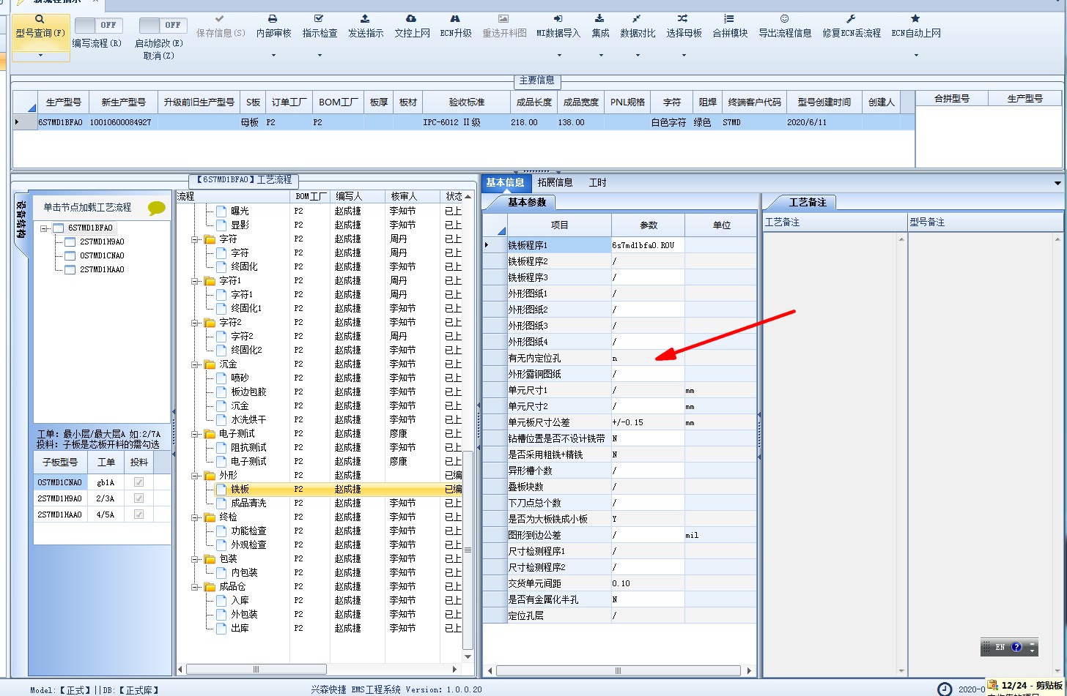
Task: Click the 主要信息 panel header
Action: [536, 81]
